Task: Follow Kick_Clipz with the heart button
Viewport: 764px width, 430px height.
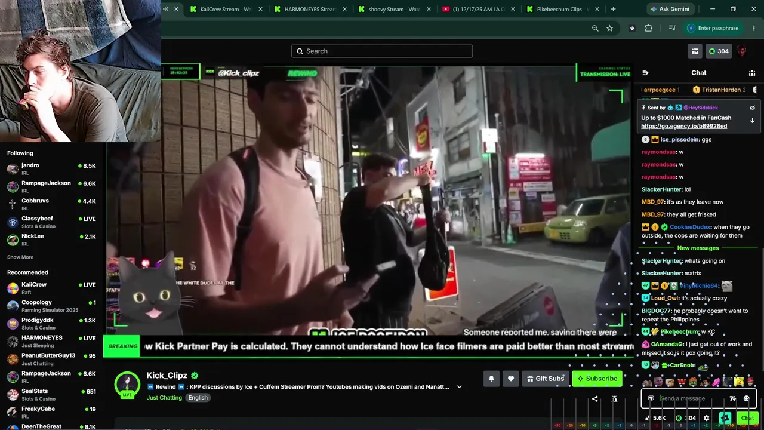Action: coord(511,379)
